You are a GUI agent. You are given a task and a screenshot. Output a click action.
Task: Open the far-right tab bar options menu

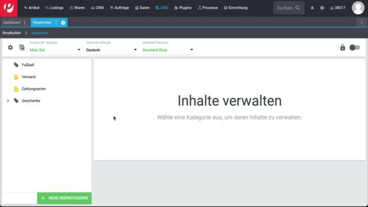point(362,22)
